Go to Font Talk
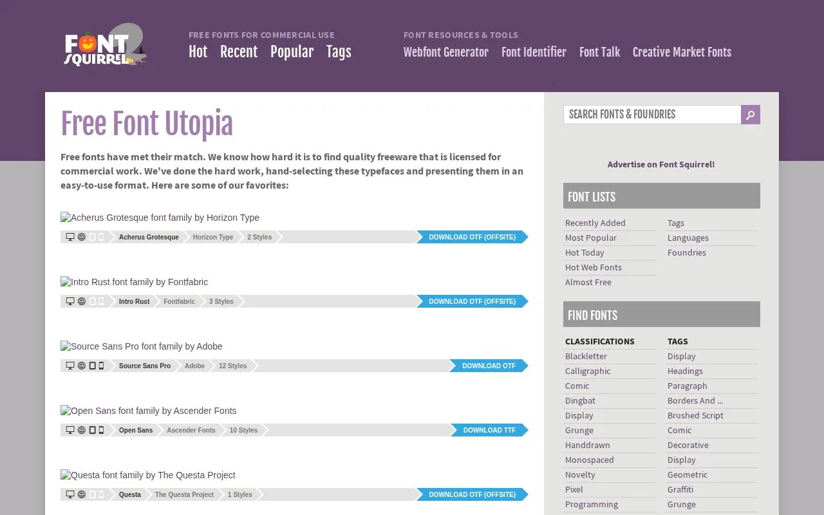This screenshot has width=824, height=515. (599, 52)
